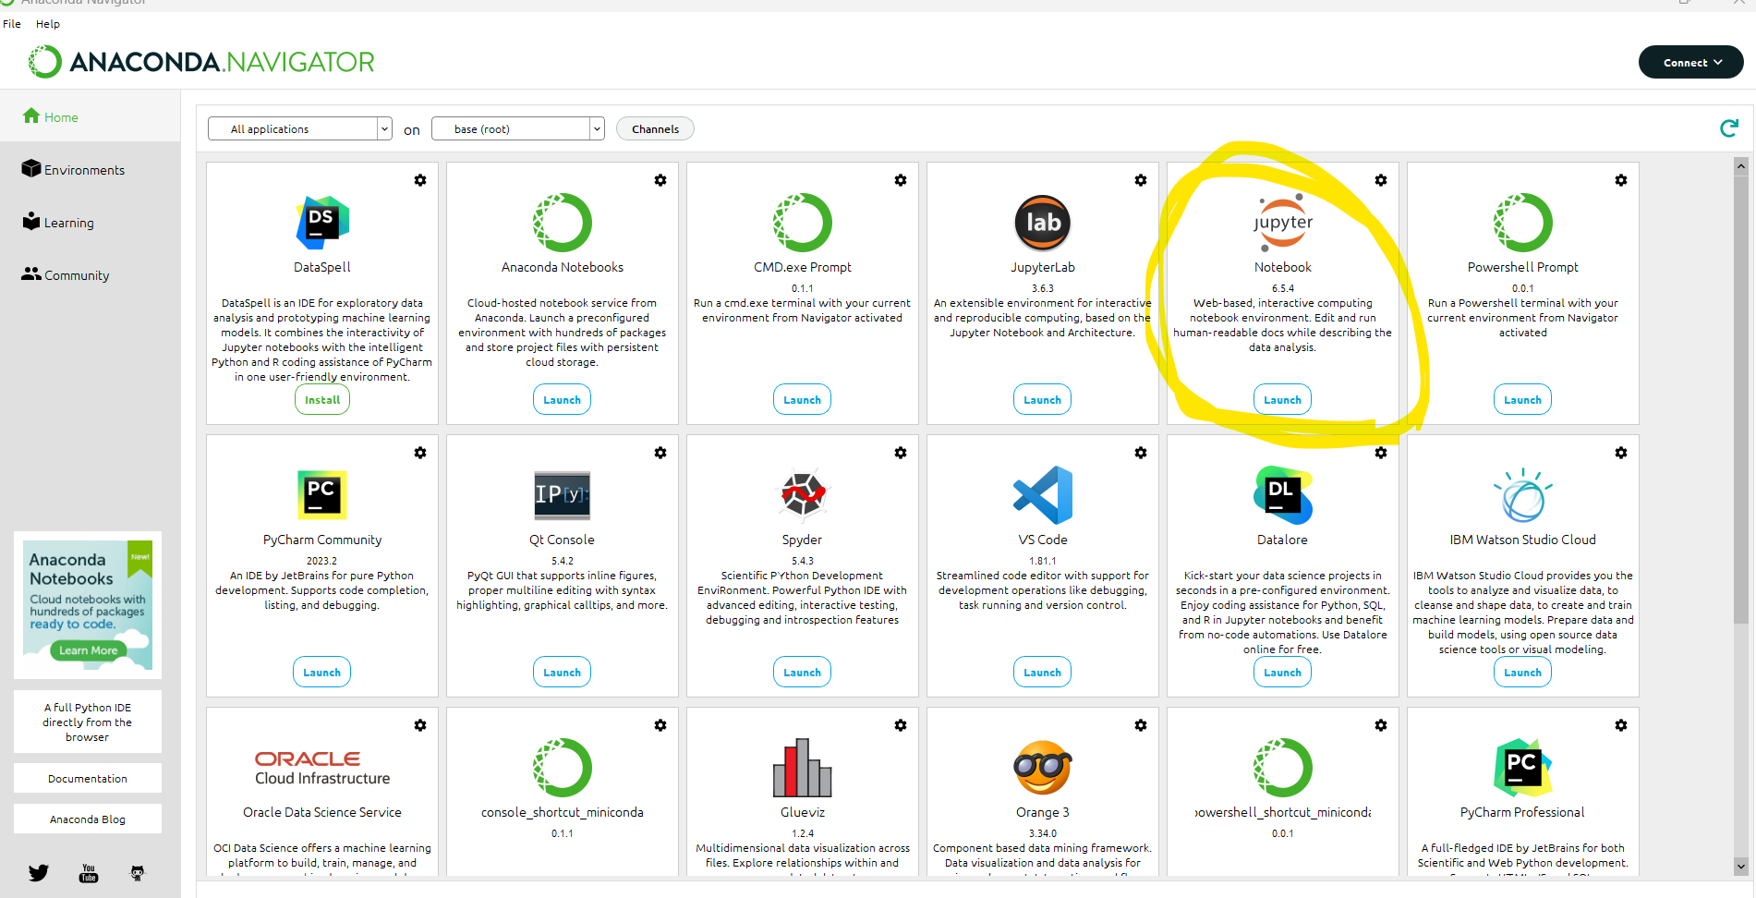Click the Channels button
1756x898 pixels.
coord(655,128)
